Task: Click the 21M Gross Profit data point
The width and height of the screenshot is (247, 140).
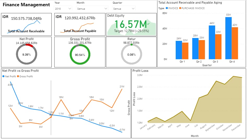Action: pos(122,89)
